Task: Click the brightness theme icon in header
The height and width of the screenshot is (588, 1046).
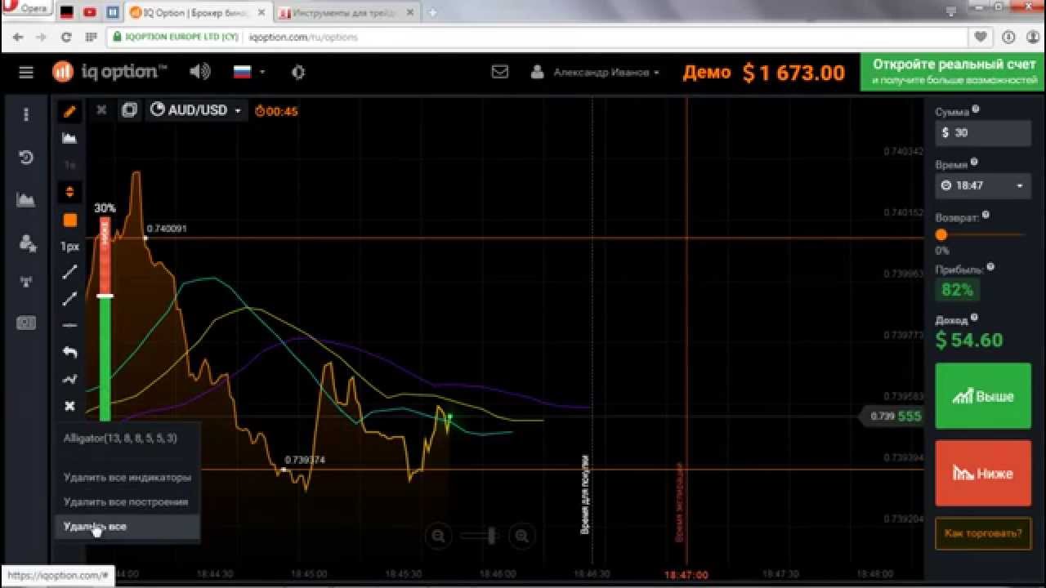Action: [x=298, y=72]
